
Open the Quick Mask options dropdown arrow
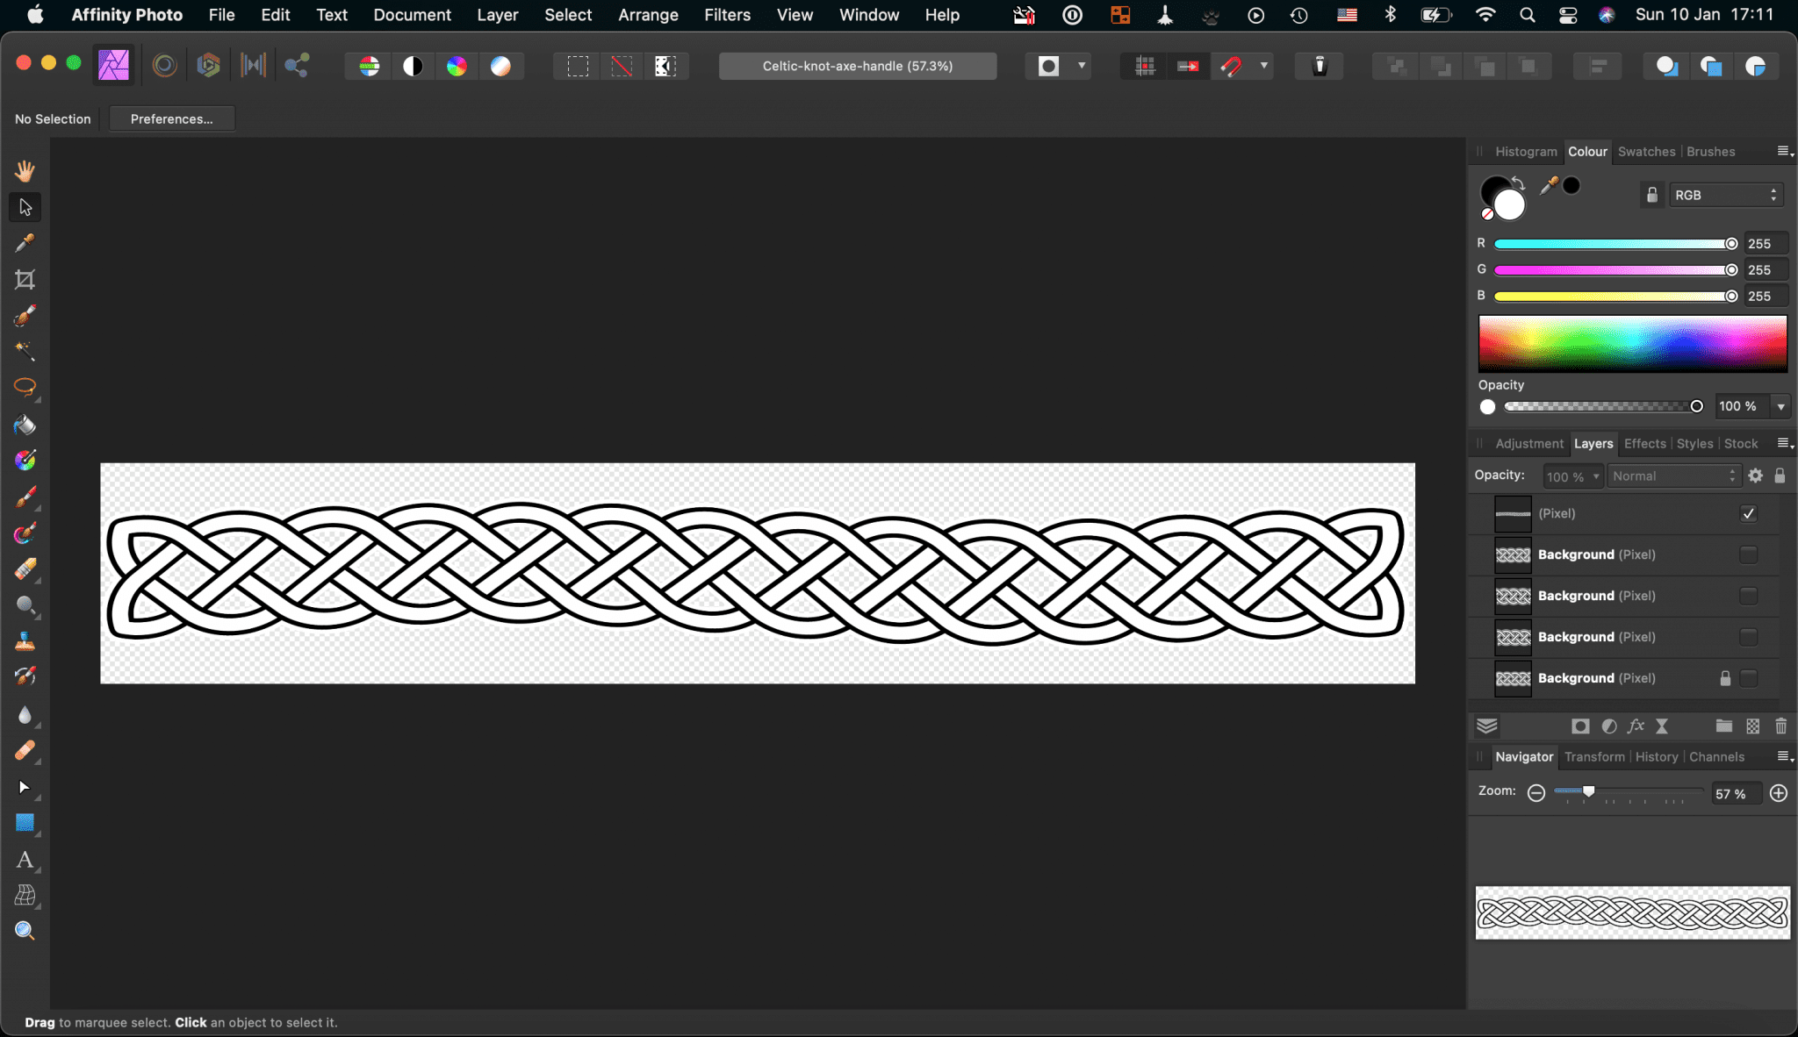tap(1082, 66)
